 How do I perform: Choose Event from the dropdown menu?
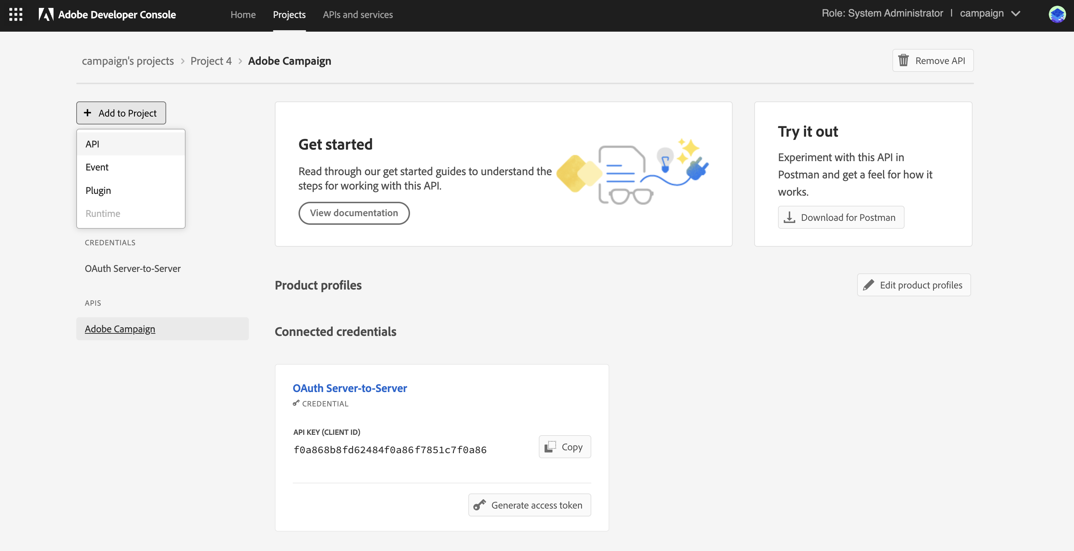tap(97, 167)
